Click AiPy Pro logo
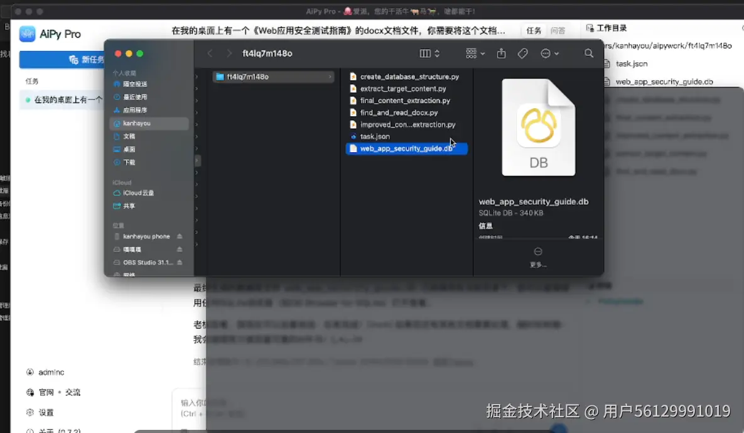 pyautogui.click(x=27, y=34)
